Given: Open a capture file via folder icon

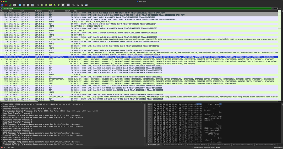Looking at the screenshot, I should coord(20,5).
